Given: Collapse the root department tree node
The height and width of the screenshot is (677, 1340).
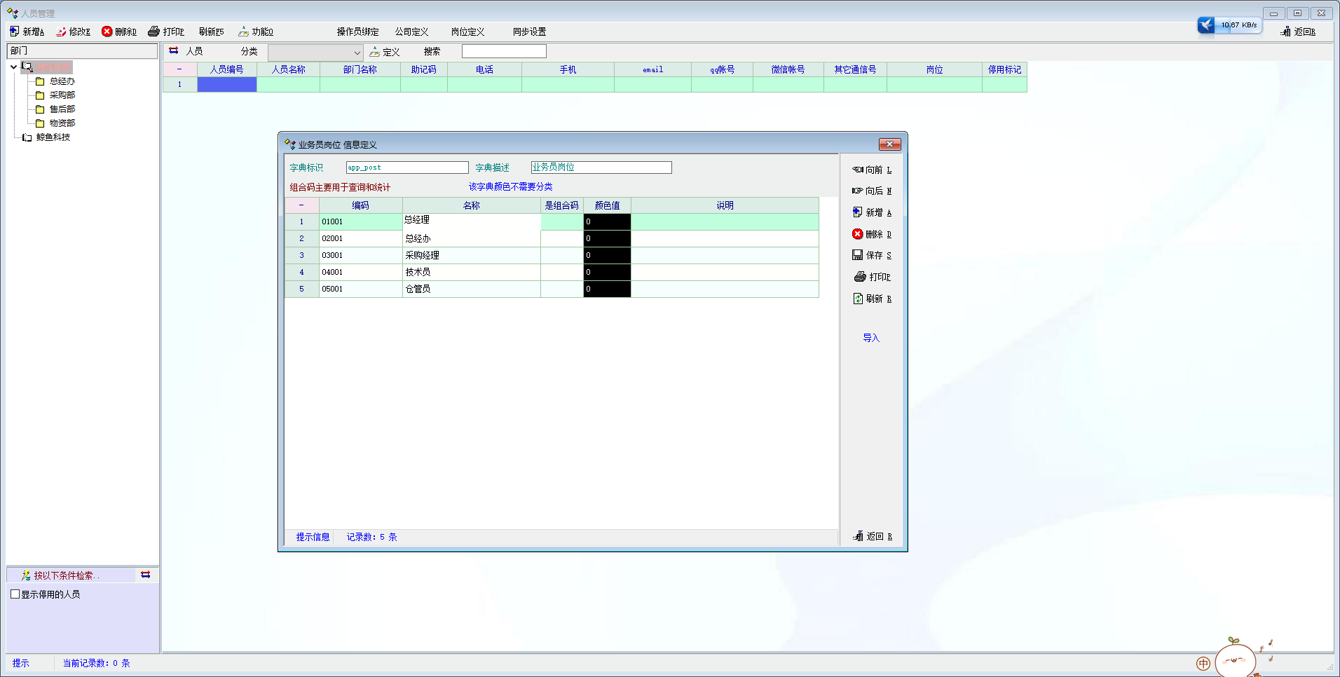Looking at the screenshot, I should (13, 67).
